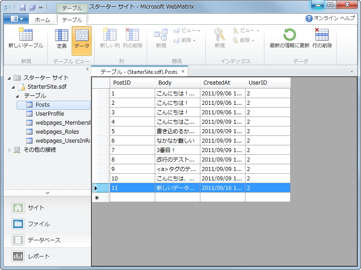Image resolution: width=361 pixels, height=270 pixels.
Task: Click the row selector for PostID 11
Action: (101, 188)
